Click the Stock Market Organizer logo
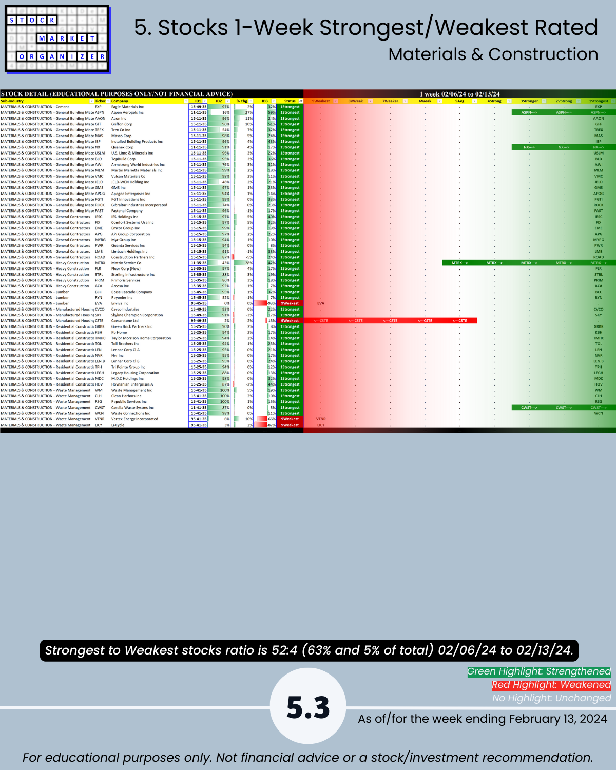Screen dimensions: 616x770 coord(57,39)
